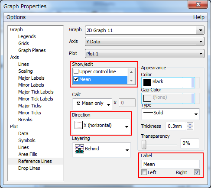Select Major Tick Labels in the tree
The image size is (211, 188).
(36, 92)
